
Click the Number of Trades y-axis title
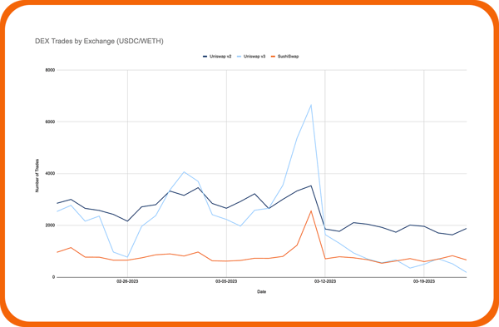(x=37, y=176)
